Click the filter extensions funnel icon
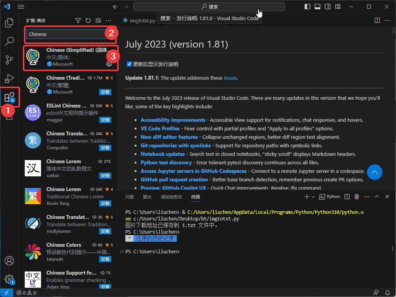The image size is (396, 297). (x=78, y=20)
